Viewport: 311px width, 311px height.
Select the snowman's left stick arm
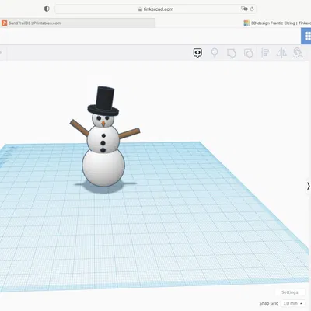coord(79,128)
